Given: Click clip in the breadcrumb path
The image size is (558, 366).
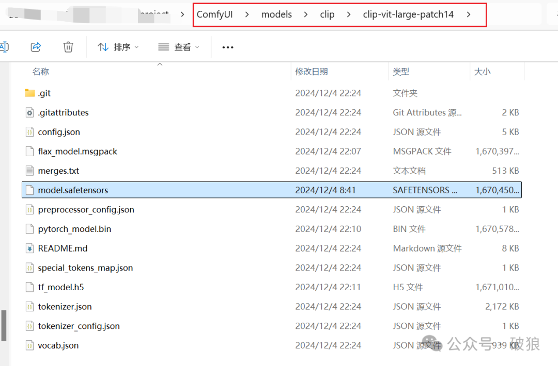Looking at the screenshot, I should point(327,14).
